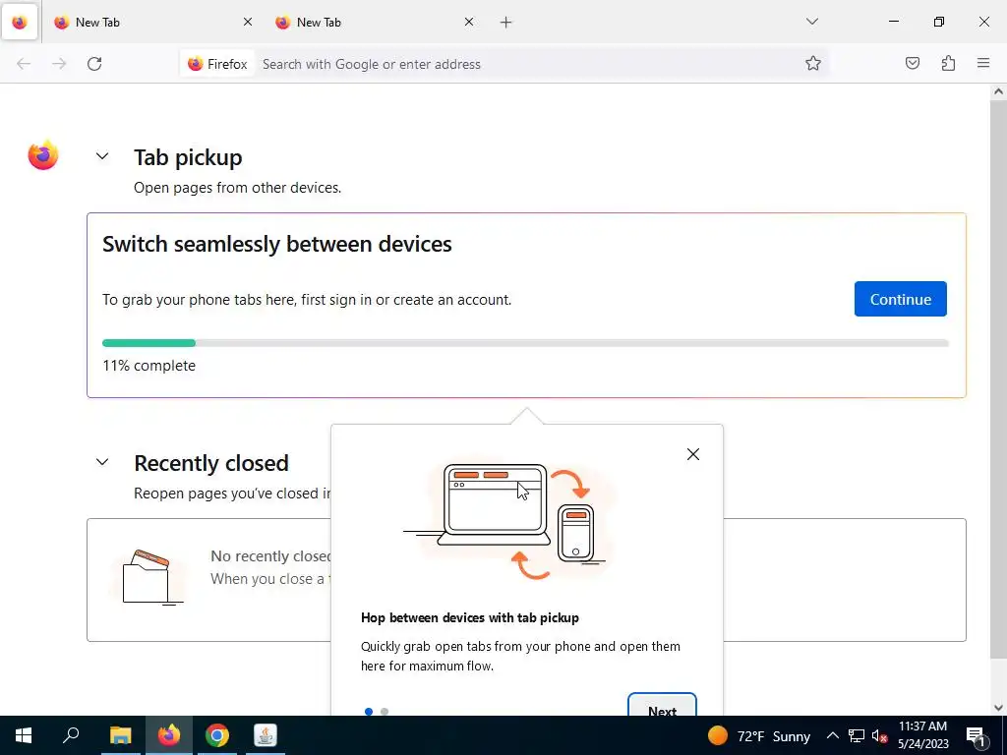Screen dimensions: 1007x755
Task: Go forward one page
Action: (x=59, y=64)
